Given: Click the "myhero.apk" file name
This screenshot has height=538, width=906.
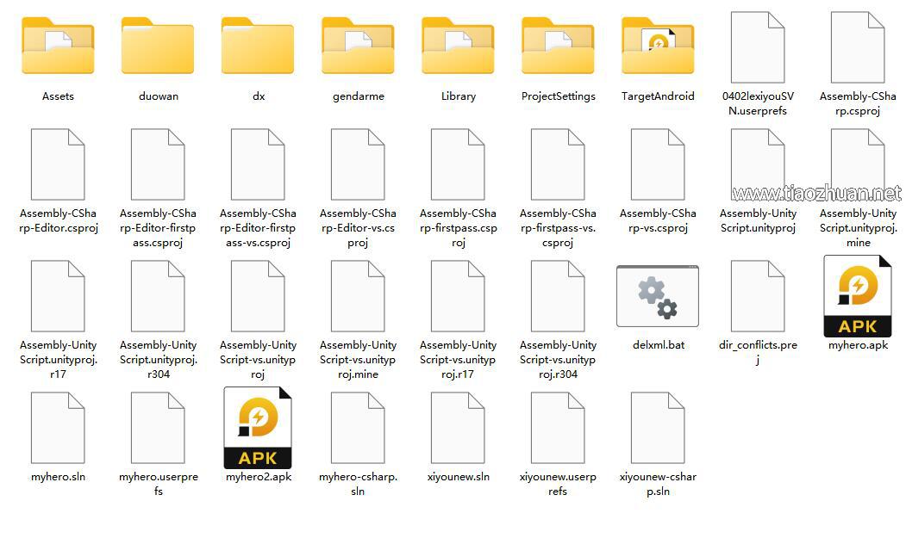Looking at the screenshot, I should [858, 345].
